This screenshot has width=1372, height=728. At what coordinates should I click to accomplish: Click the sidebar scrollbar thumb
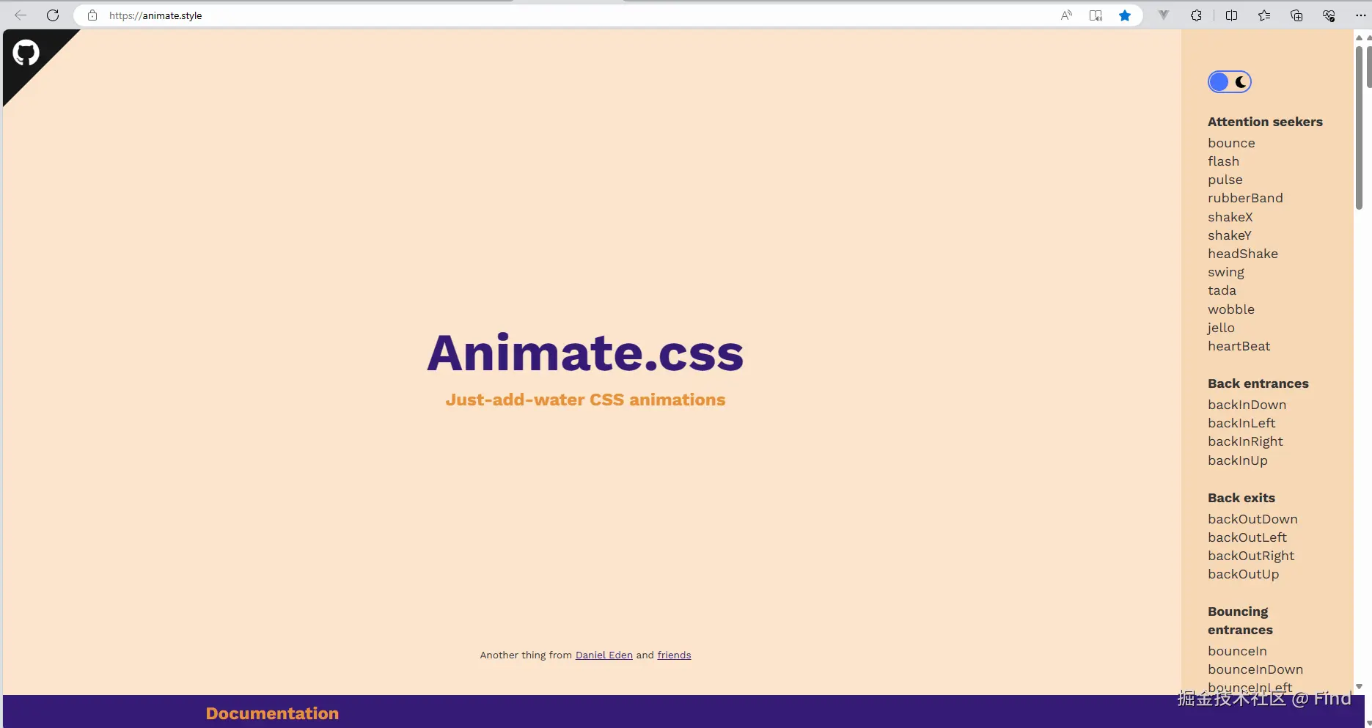(1359, 128)
